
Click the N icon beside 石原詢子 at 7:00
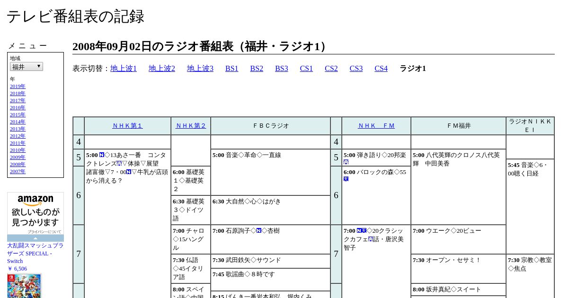259,230
